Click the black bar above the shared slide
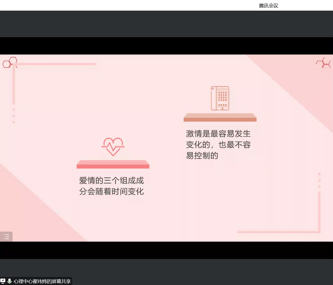The image size is (333, 285). pos(166,46)
